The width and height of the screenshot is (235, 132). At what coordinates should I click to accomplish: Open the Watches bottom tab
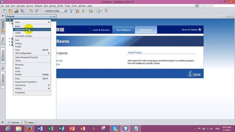pyautogui.click(x=14, y=122)
